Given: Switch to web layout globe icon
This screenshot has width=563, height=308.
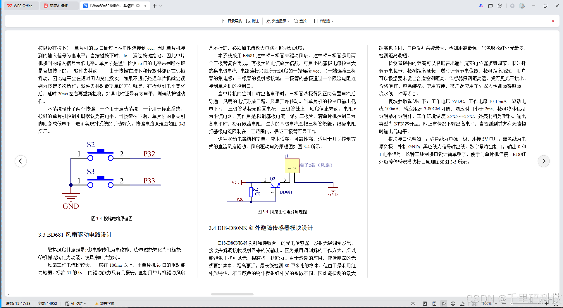Looking at the screenshot, I should 453,304.
